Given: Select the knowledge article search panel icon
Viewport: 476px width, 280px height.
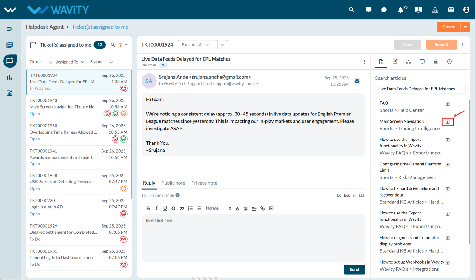Looking at the screenshot, I should coord(381,62).
